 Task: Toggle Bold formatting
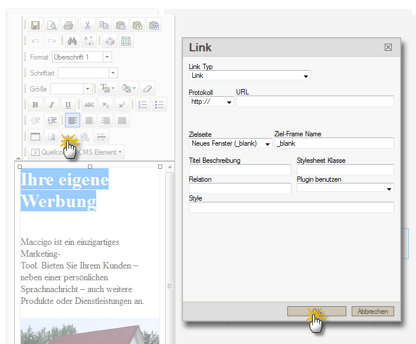35,105
